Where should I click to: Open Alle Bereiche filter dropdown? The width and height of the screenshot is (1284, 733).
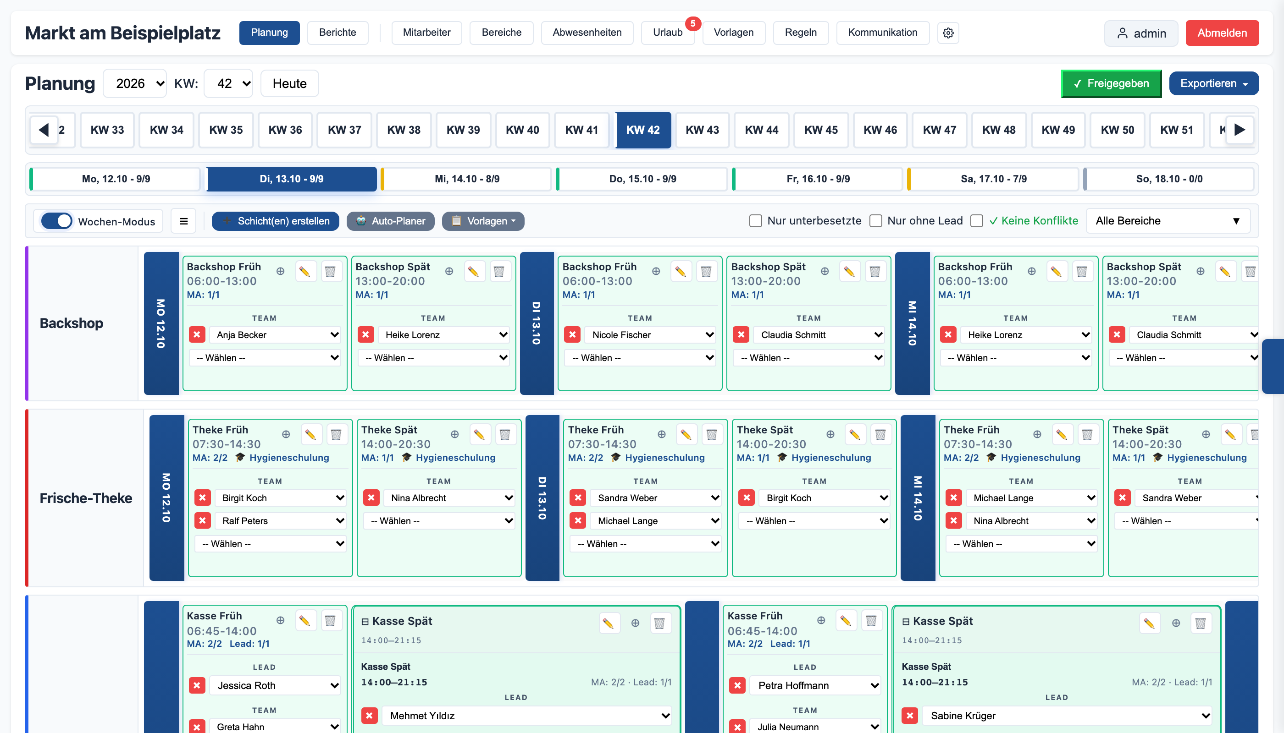tap(1168, 220)
